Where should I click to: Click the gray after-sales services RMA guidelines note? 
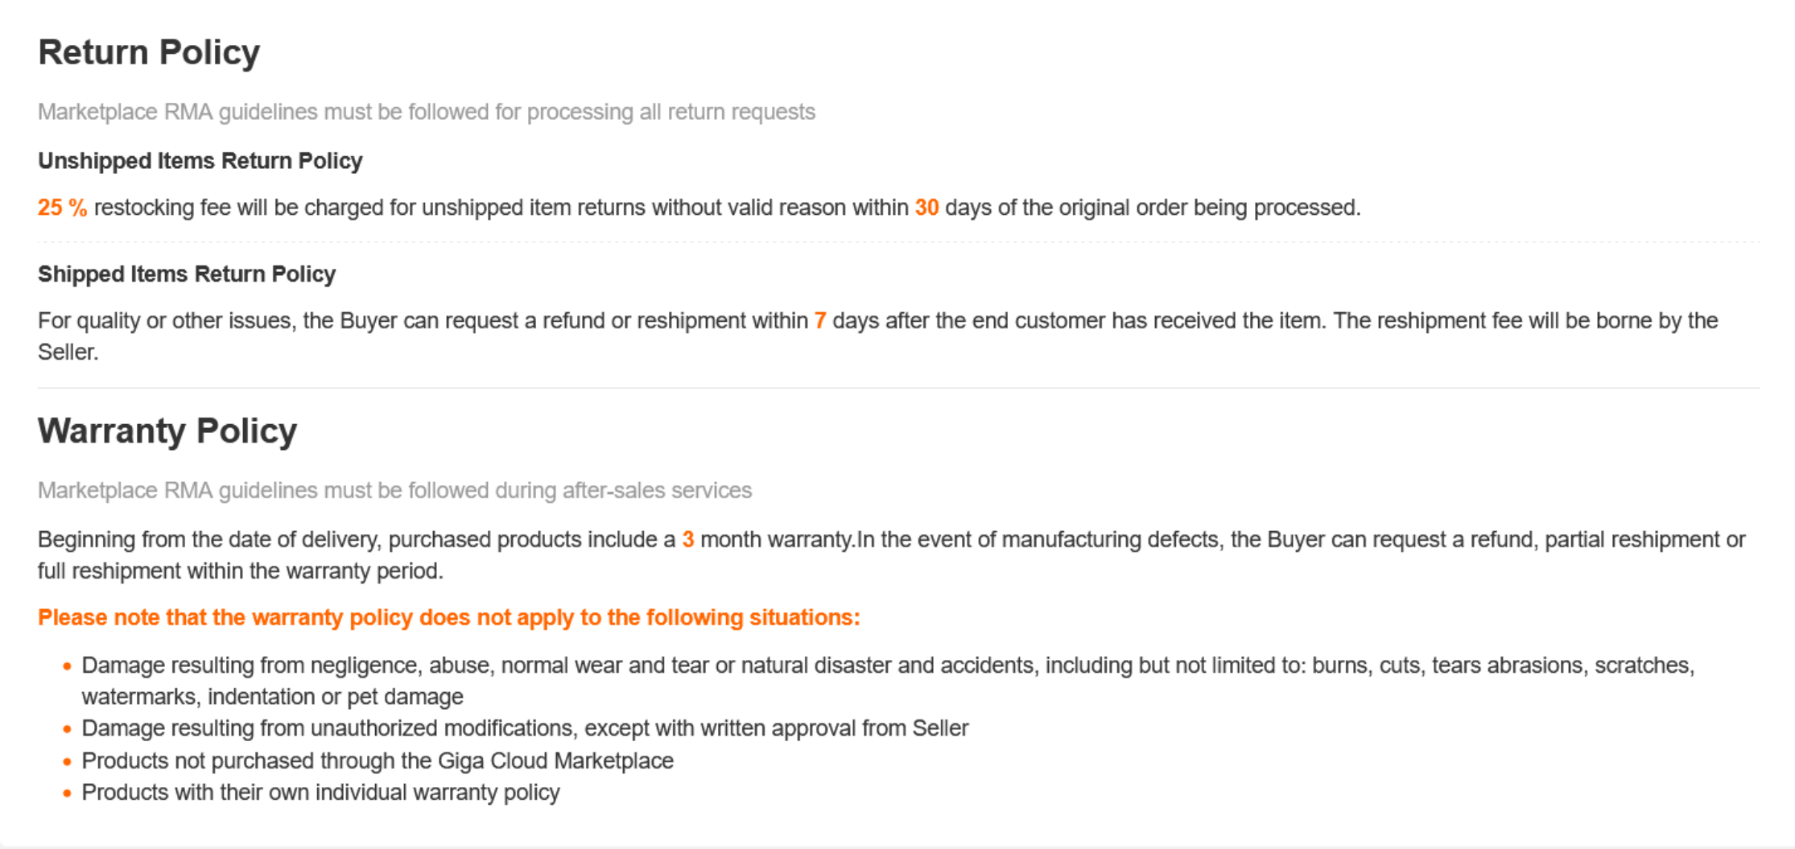tap(394, 491)
